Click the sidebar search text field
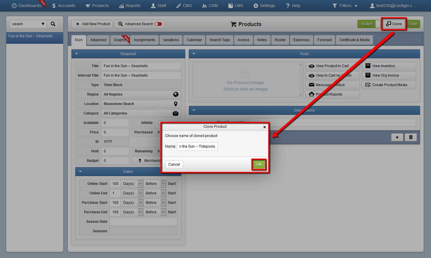The height and width of the screenshot is (258, 431). click(x=25, y=24)
